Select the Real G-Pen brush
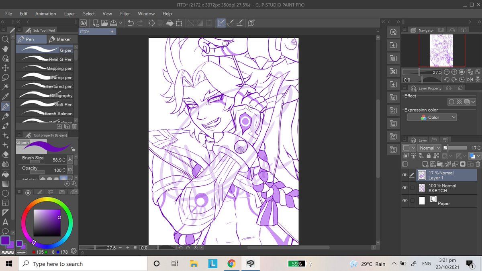The image size is (482, 271). coord(45,59)
